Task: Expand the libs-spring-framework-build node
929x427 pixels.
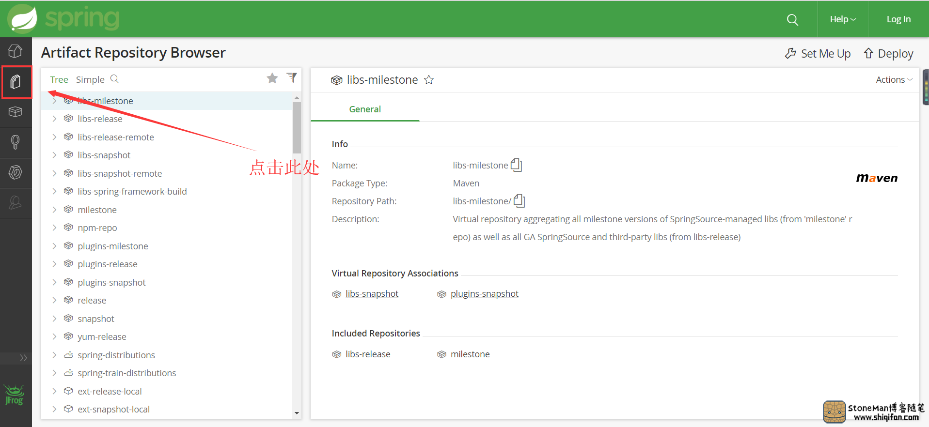Action: point(54,191)
